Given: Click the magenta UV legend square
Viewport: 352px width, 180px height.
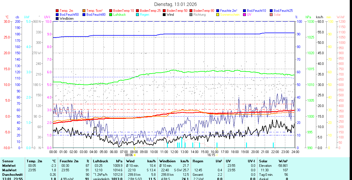Looking at the screenshot, I should click(x=244, y=15).
